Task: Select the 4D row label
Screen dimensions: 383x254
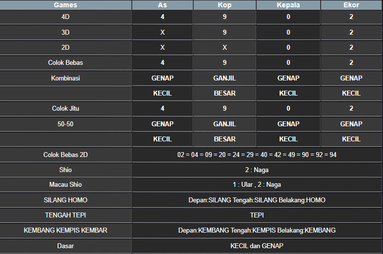Action: click(65, 17)
